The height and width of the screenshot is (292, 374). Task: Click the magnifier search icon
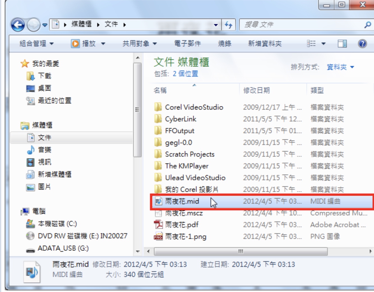(367, 25)
